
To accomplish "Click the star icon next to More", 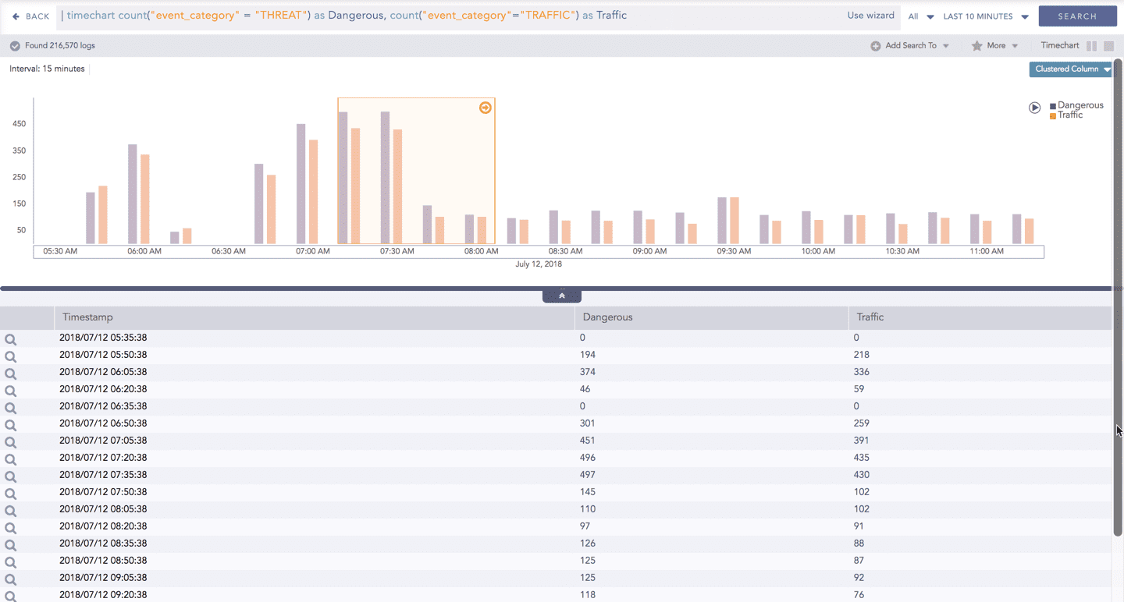I will (x=976, y=46).
